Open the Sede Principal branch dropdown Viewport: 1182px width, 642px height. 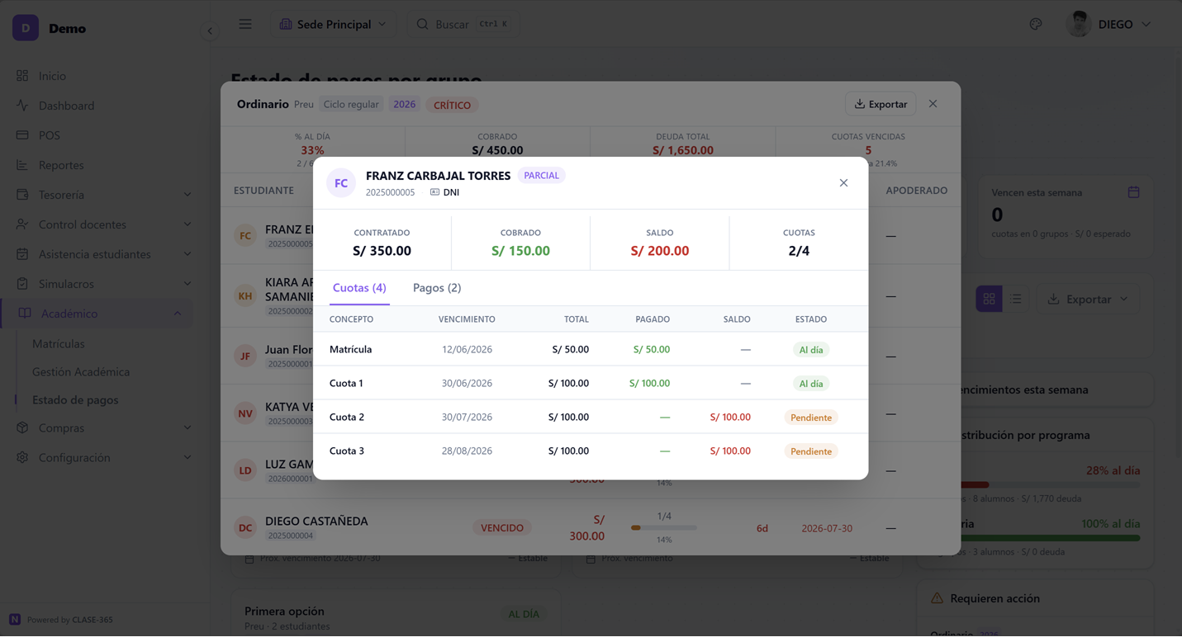[333, 24]
